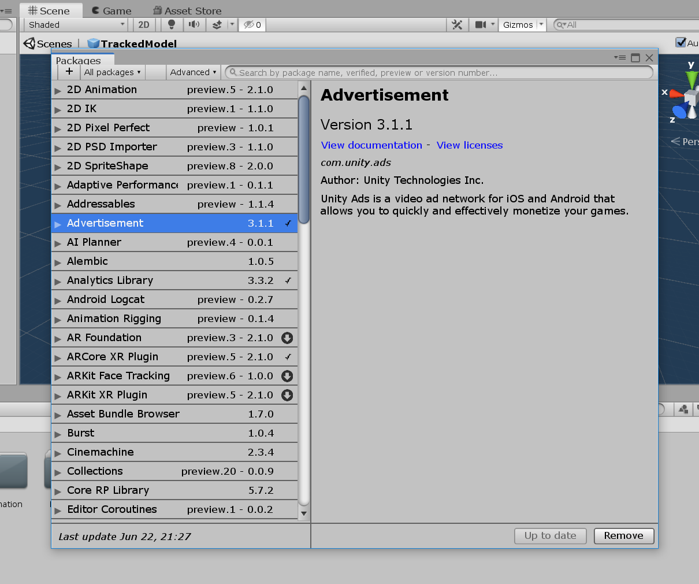
Task: Click ARKit Face Tracking download icon
Action: [x=287, y=376]
